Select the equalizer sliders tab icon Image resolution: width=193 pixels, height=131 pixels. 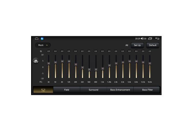(43, 90)
